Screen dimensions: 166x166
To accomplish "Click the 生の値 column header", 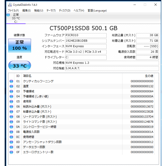I will pos(149,76).
